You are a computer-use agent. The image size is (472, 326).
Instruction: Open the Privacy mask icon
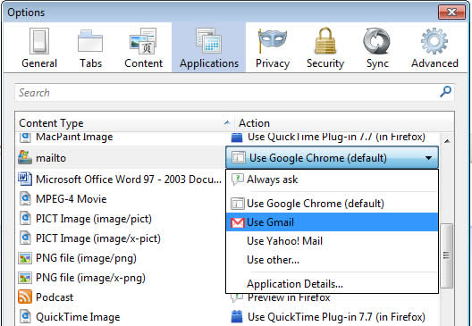pos(273,40)
